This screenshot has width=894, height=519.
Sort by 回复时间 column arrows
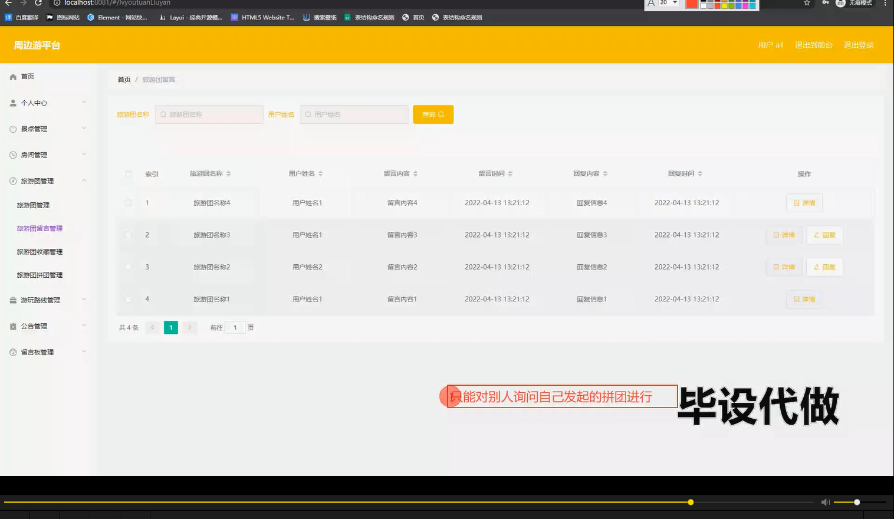[700, 174]
